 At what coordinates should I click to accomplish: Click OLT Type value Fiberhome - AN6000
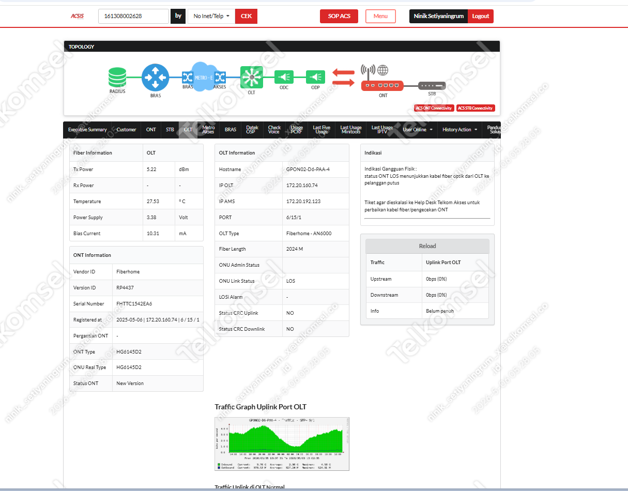tap(309, 233)
